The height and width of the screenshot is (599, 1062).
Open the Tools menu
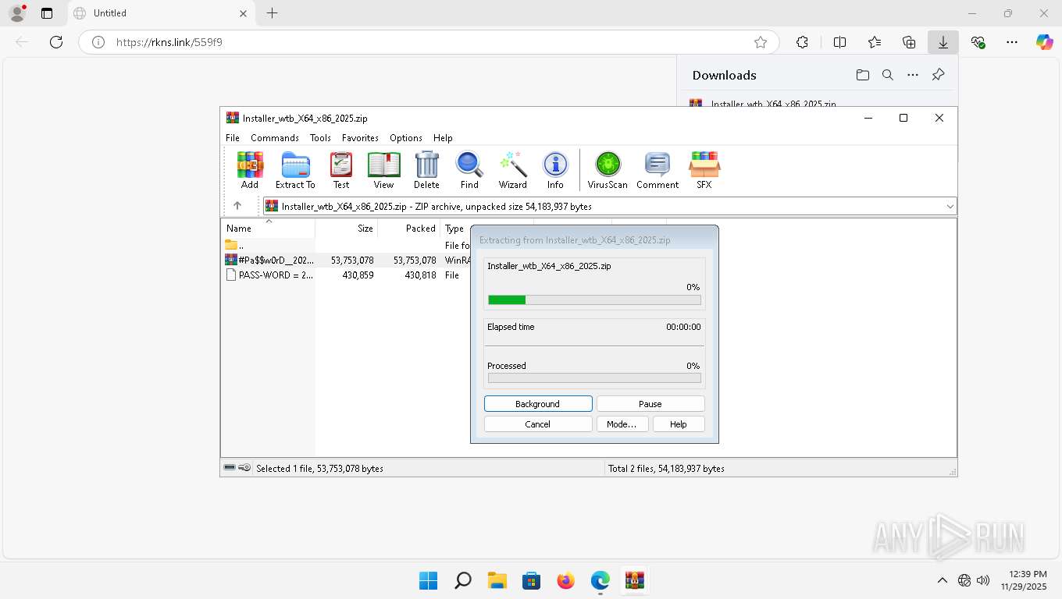tap(320, 137)
